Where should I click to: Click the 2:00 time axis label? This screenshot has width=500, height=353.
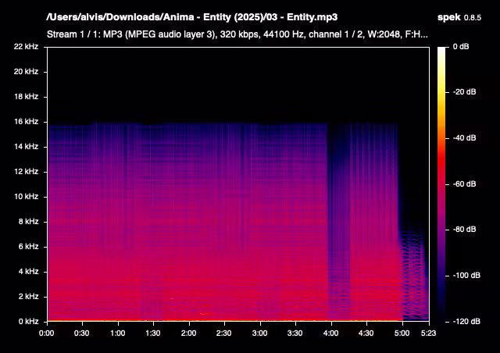tap(188, 333)
